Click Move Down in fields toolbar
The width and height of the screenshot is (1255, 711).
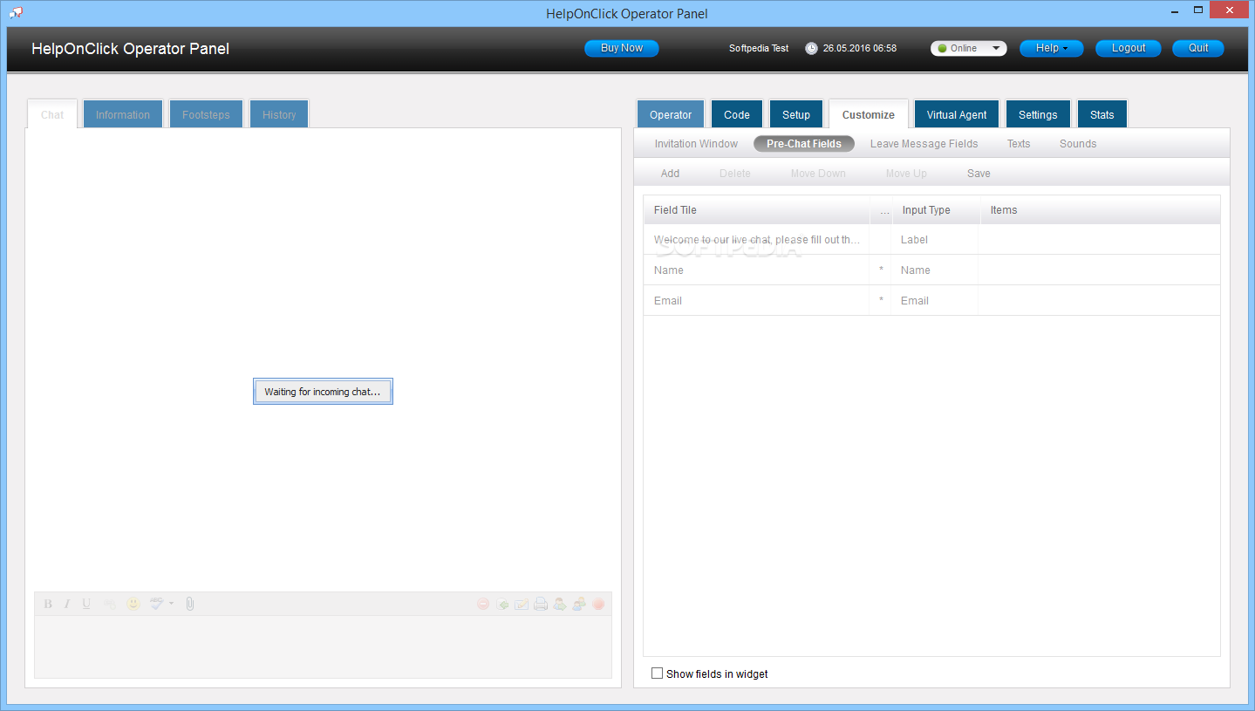818,174
